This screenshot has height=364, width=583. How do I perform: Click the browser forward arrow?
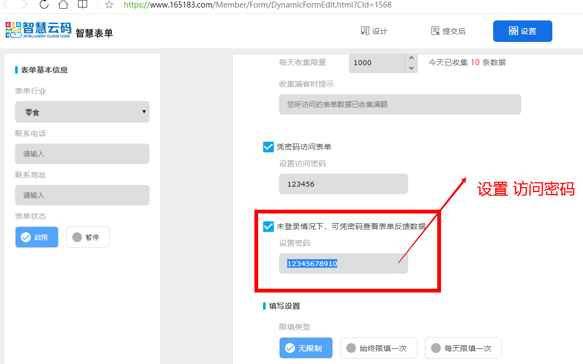24,5
